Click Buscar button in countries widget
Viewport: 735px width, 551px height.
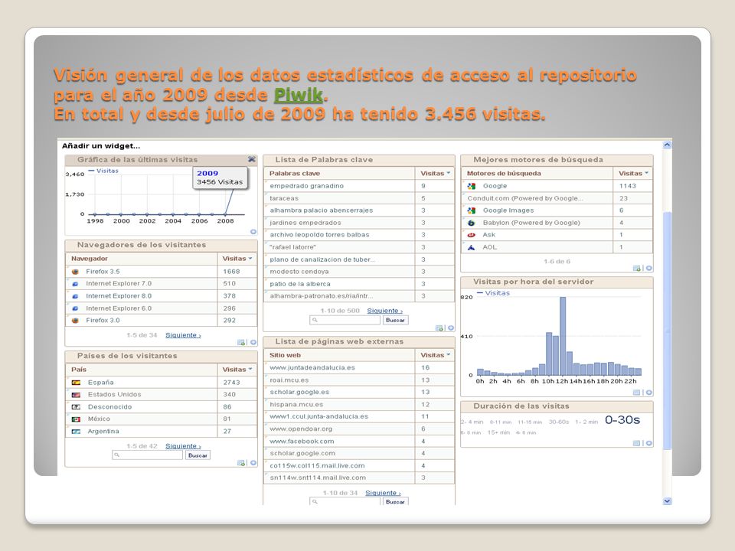[198, 455]
